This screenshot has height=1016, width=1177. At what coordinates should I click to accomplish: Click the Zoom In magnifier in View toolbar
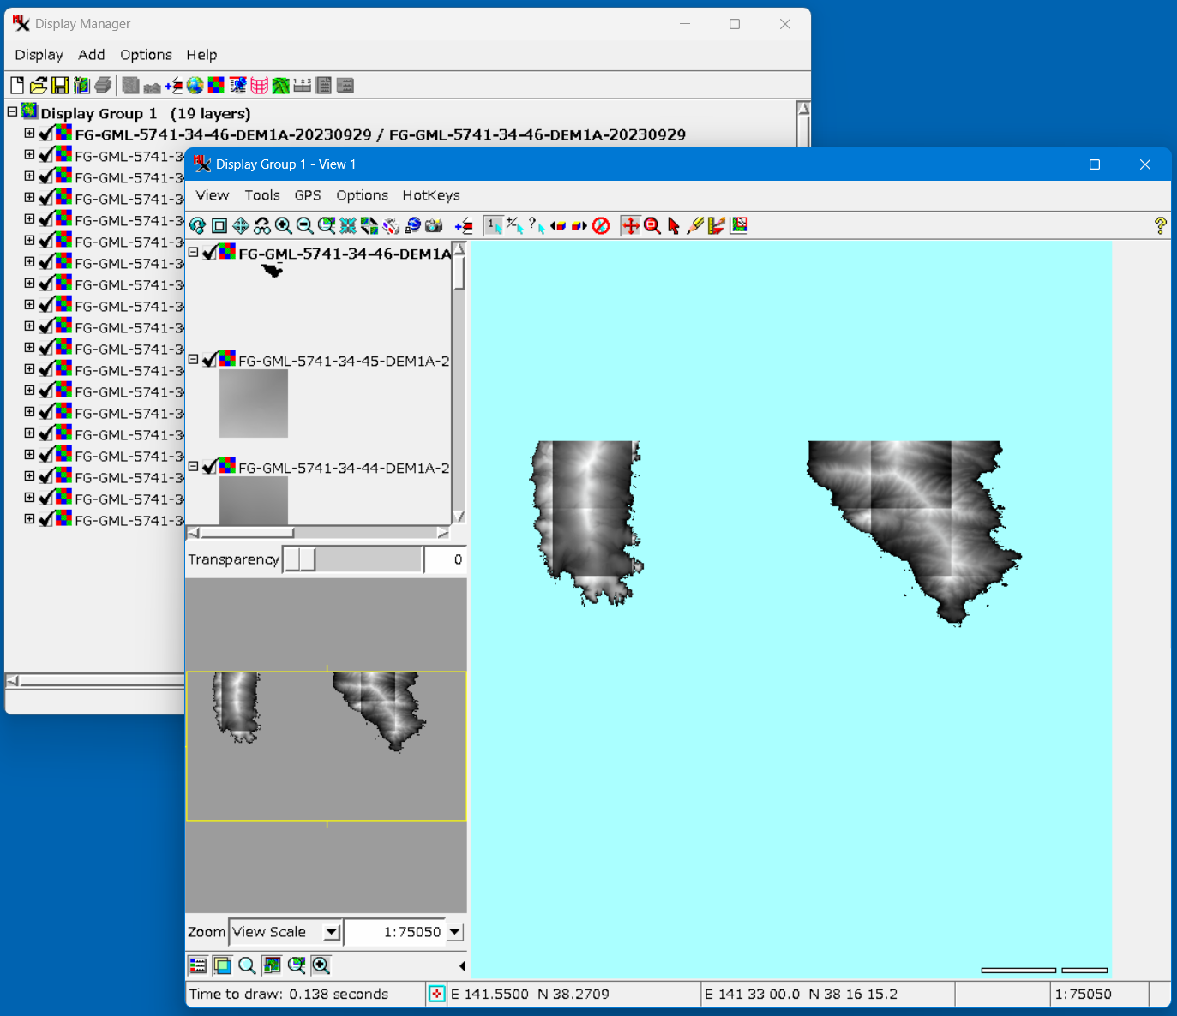[x=283, y=225]
